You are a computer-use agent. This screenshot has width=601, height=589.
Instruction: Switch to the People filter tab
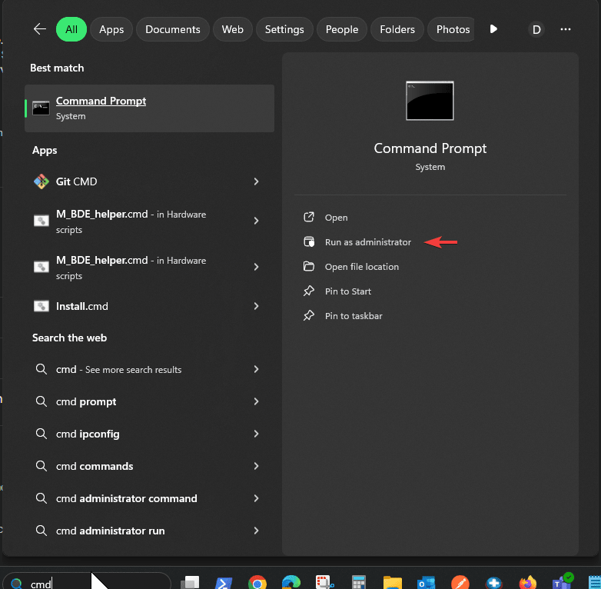tap(342, 29)
